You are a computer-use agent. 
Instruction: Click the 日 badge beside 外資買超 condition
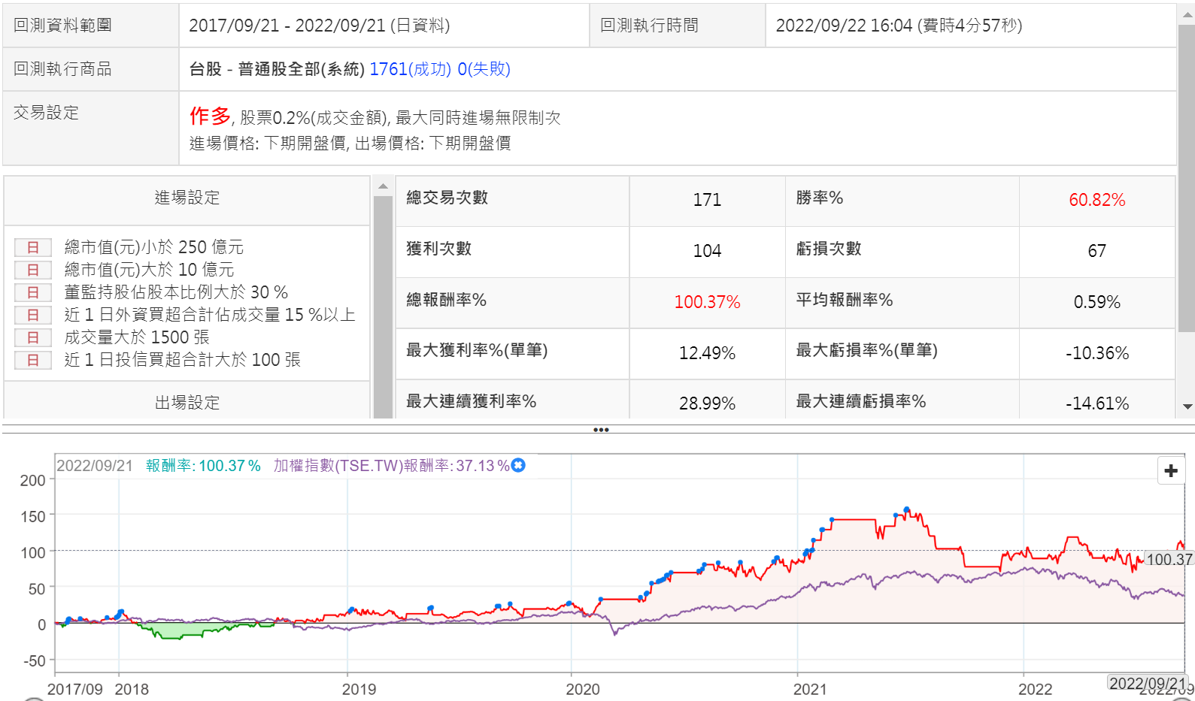tap(33, 315)
